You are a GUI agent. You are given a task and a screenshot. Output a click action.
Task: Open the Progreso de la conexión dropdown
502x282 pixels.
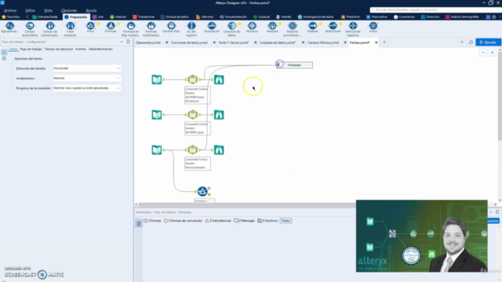point(87,88)
